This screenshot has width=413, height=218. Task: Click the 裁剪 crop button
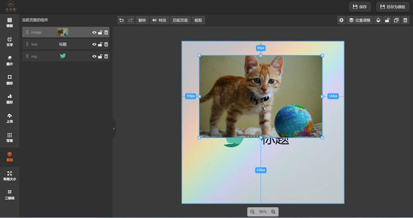click(198, 20)
